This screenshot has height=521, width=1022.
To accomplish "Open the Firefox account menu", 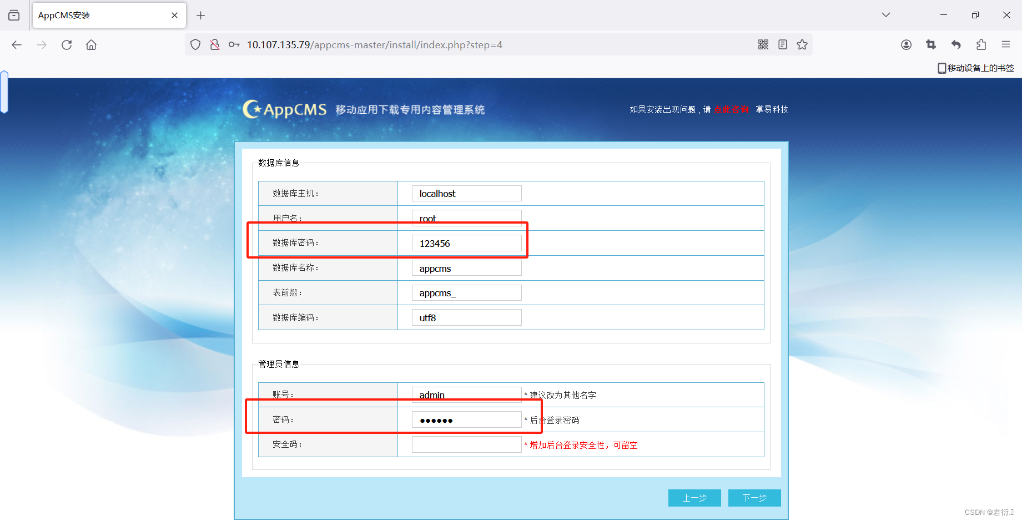I will tap(906, 45).
